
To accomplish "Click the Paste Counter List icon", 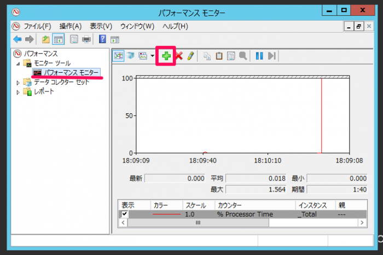I will [x=219, y=56].
